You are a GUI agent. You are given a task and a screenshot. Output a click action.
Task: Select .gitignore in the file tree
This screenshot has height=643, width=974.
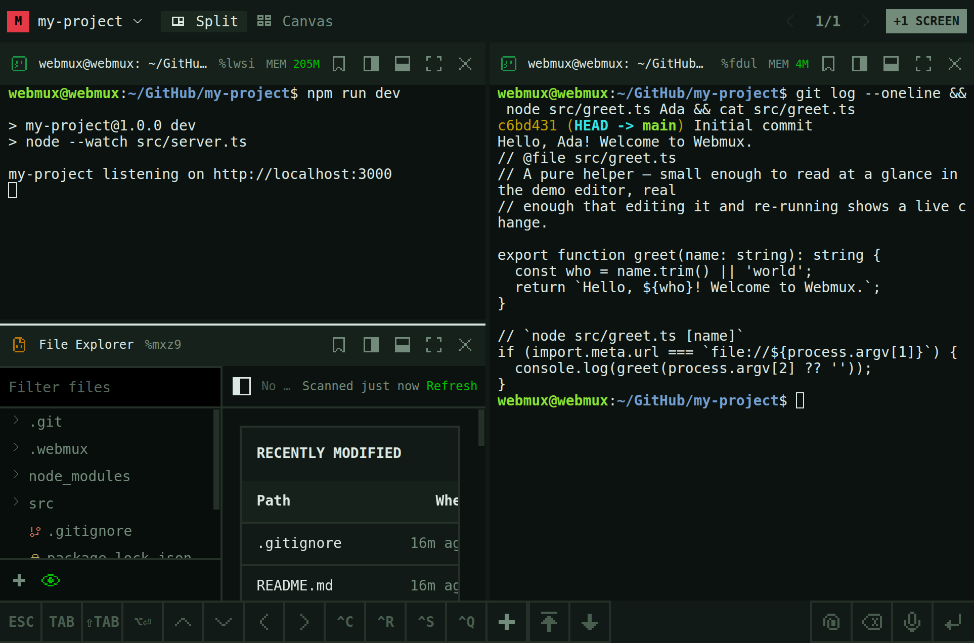pos(106,531)
